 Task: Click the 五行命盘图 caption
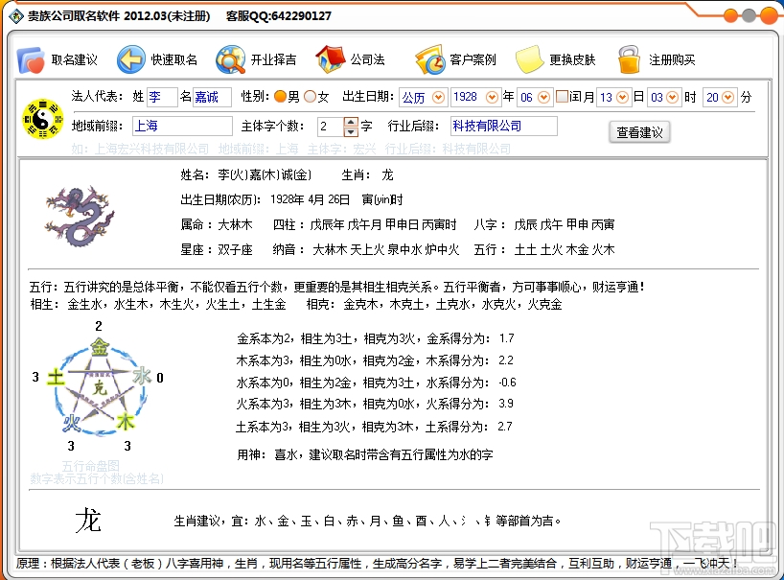(91, 466)
